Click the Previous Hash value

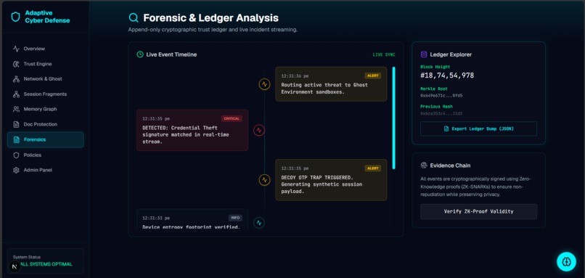(x=441, y=113)
